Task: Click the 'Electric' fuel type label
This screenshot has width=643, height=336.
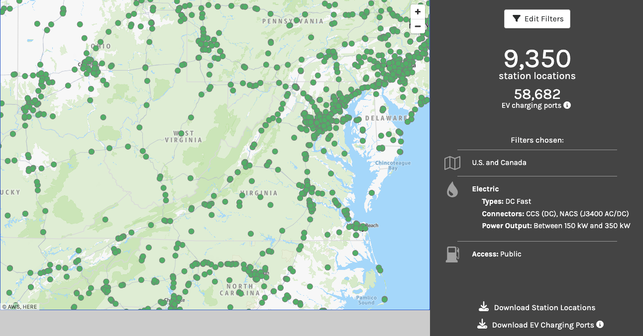Action: [485, 189]
